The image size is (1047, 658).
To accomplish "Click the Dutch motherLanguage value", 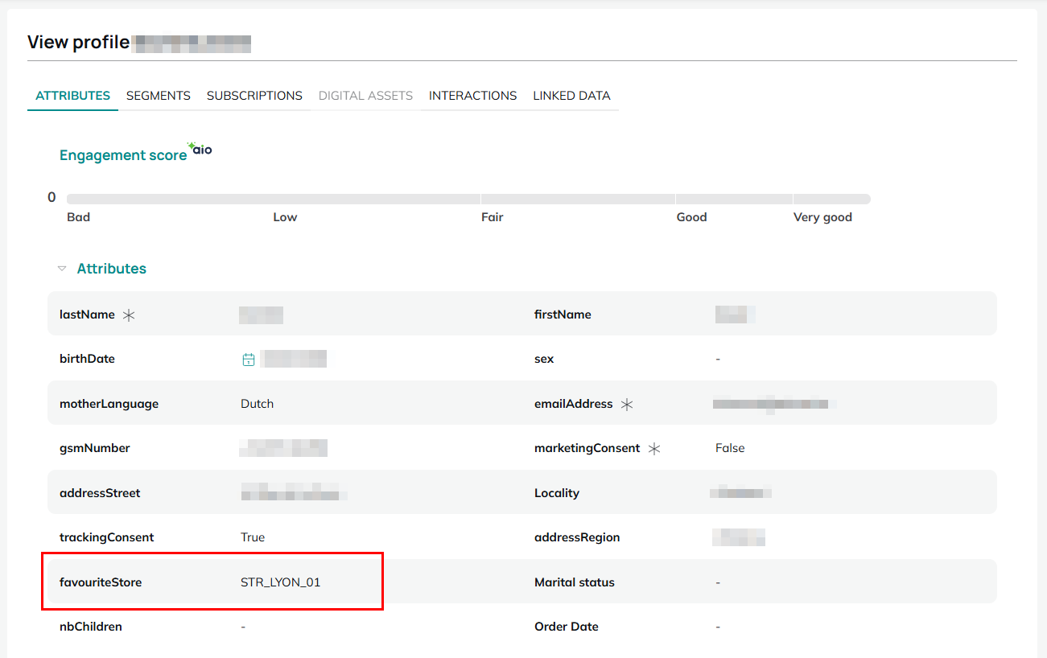I will click(258, 404).
